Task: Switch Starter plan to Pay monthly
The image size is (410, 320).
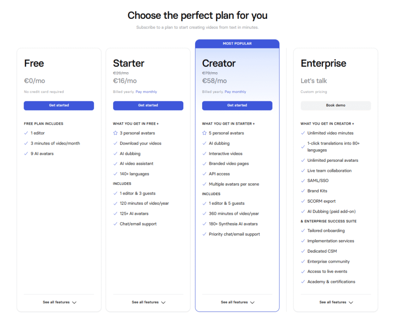Action: (146, 92)
